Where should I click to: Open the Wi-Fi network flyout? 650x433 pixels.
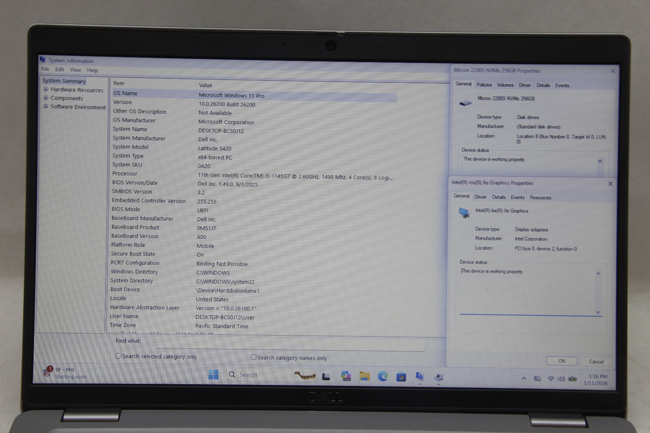(x=551, y=379)
